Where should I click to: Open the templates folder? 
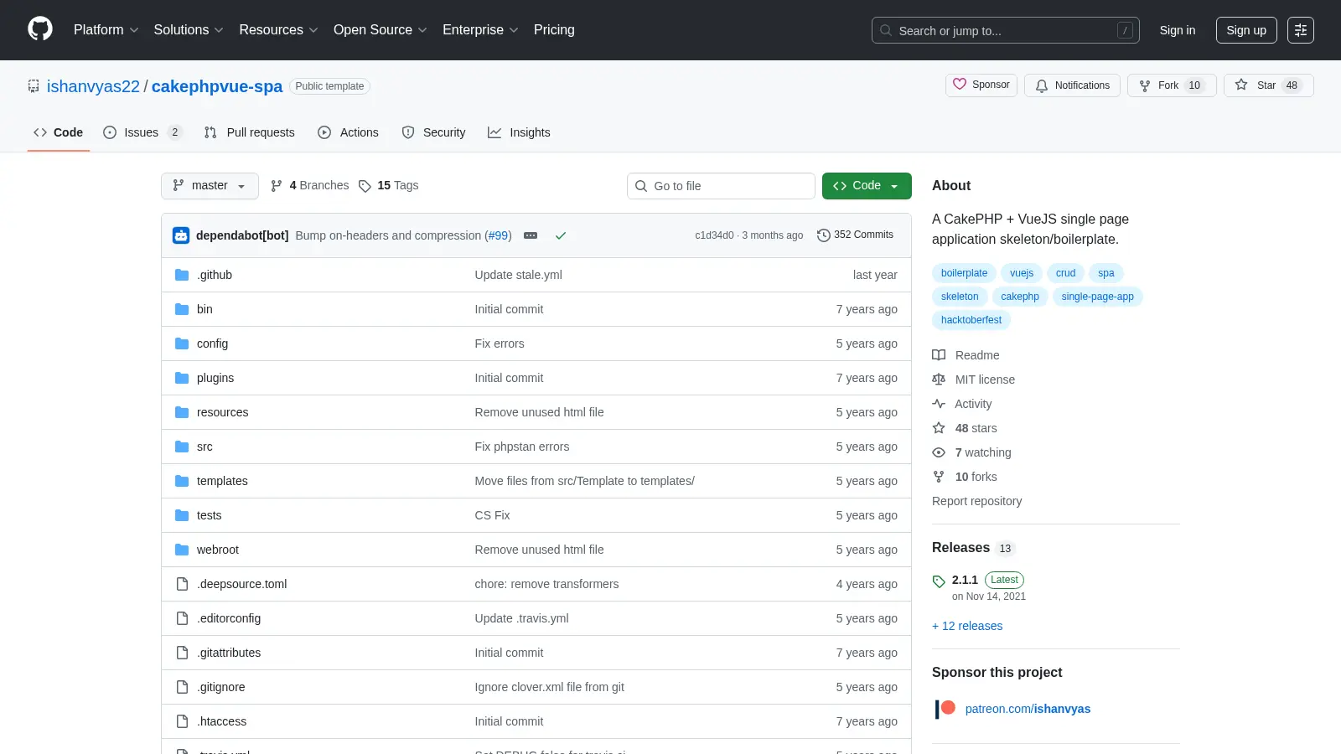tap(222, 481)
